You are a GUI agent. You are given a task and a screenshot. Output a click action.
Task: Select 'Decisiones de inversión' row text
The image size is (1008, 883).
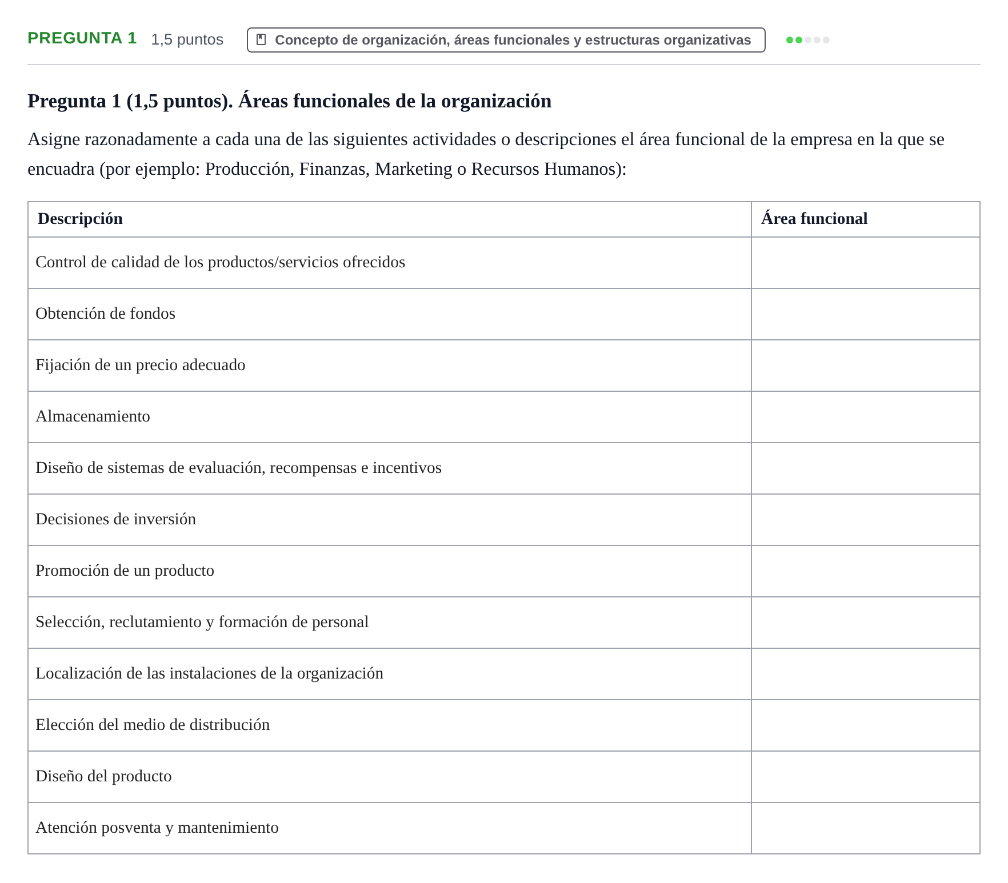(115, 519)
